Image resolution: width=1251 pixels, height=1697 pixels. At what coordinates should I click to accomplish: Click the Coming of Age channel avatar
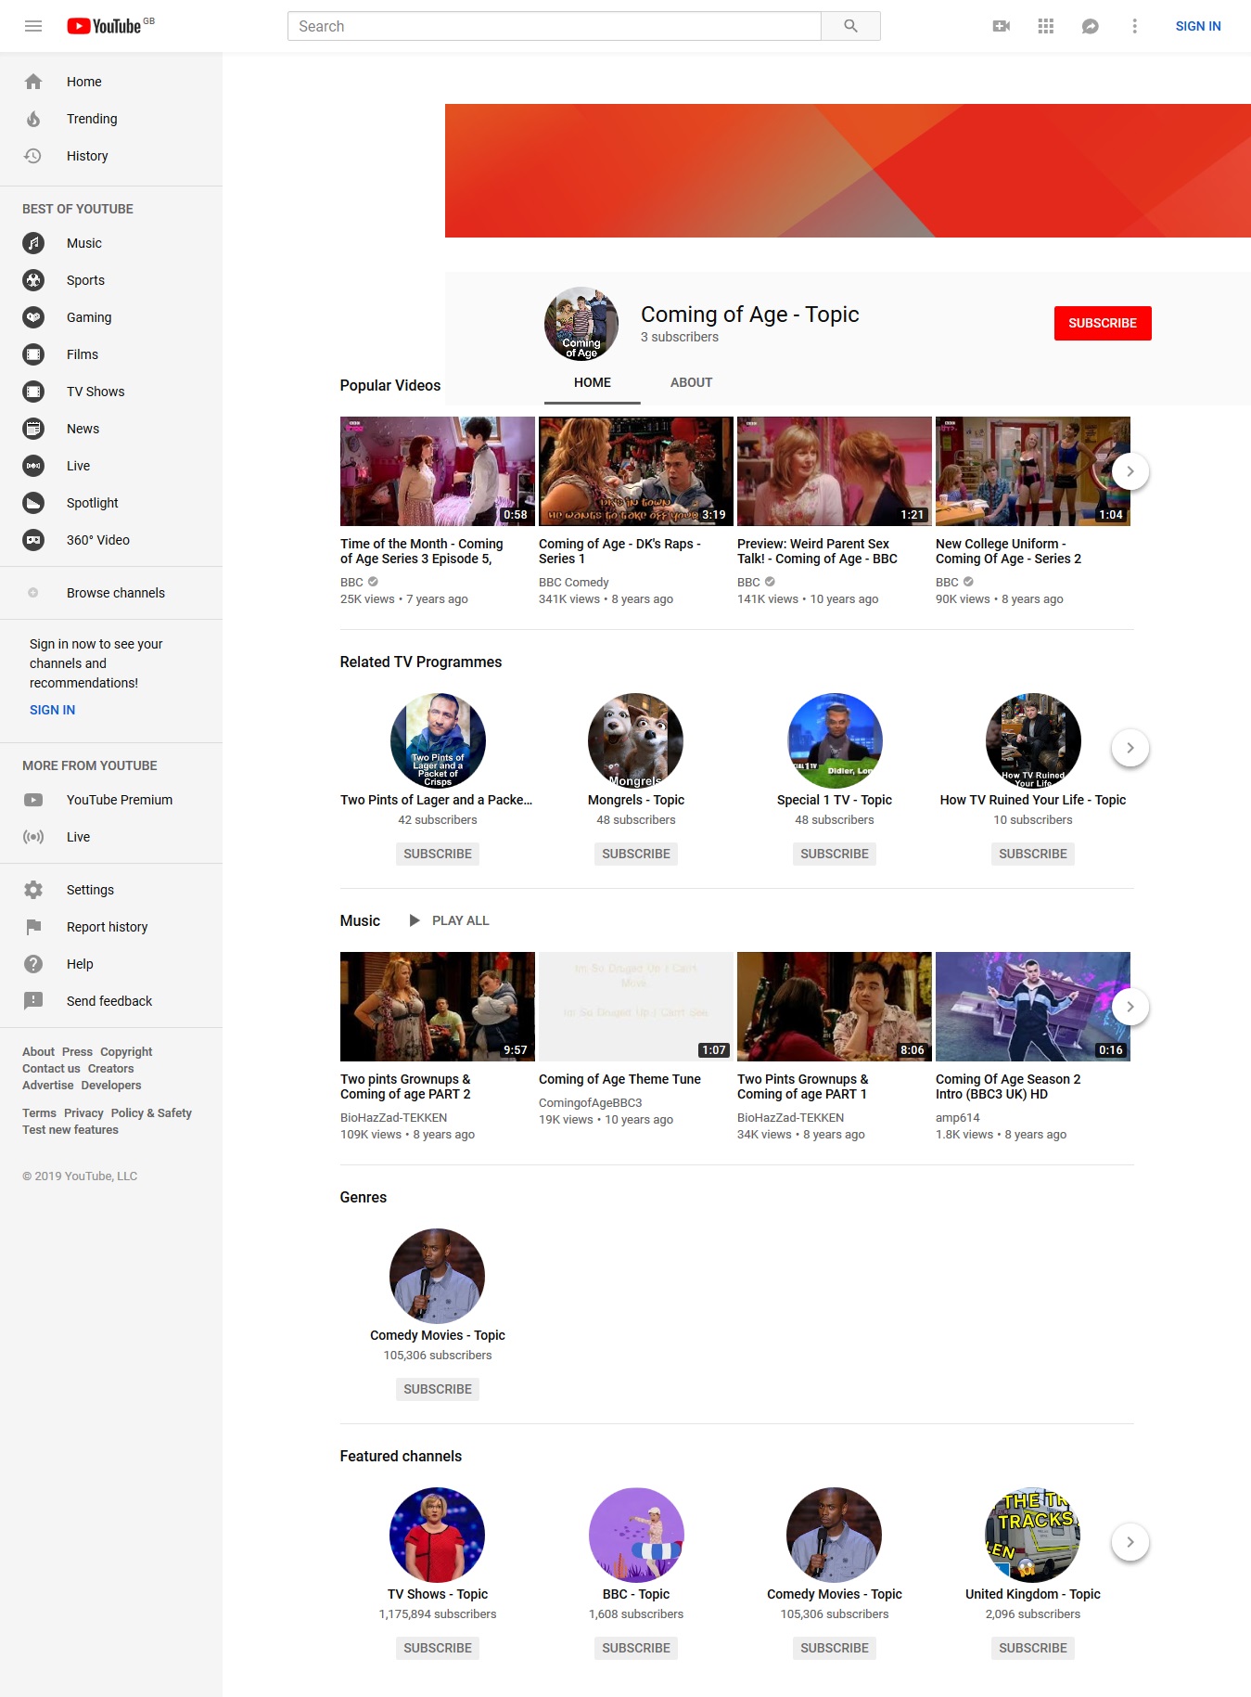(581, 324)
